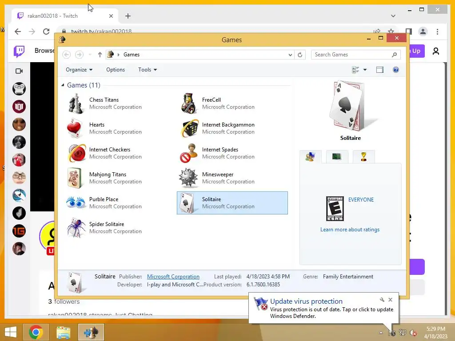Click the change view icon
Image resolution: width=455 pixels, height=341 pixels.
(x=355, y=70)
